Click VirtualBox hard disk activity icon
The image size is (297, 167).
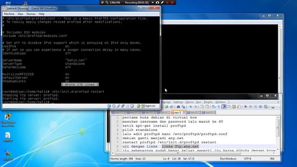109,106
